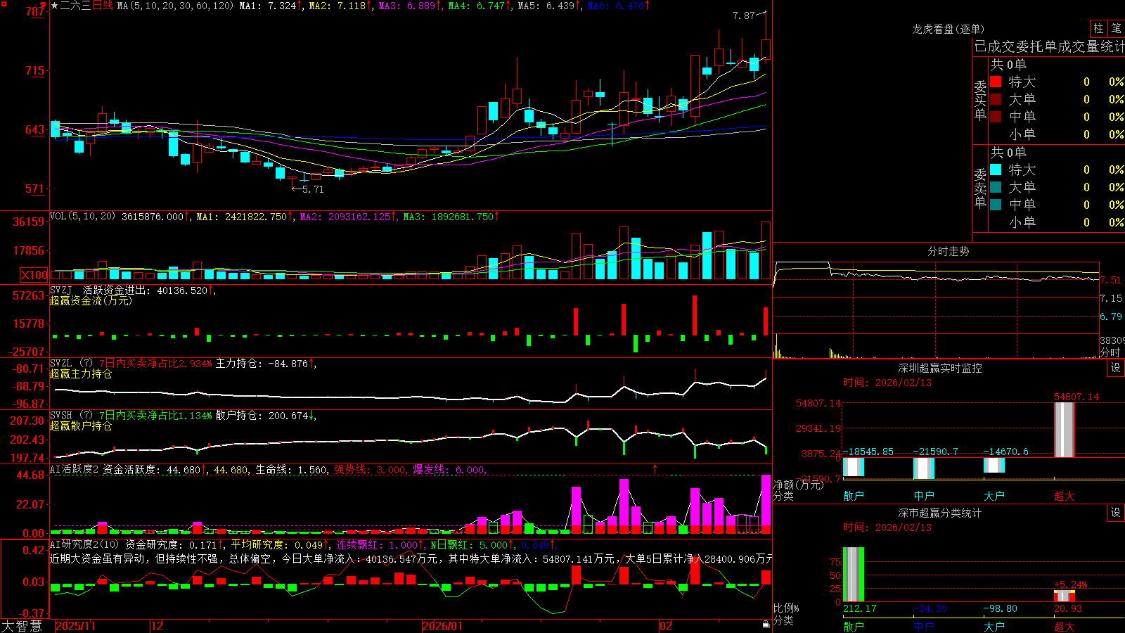Viewport: 1125px width, 633px height.
Task: Click the 中户 bar valued -21590.7
Action: [924, 468]
